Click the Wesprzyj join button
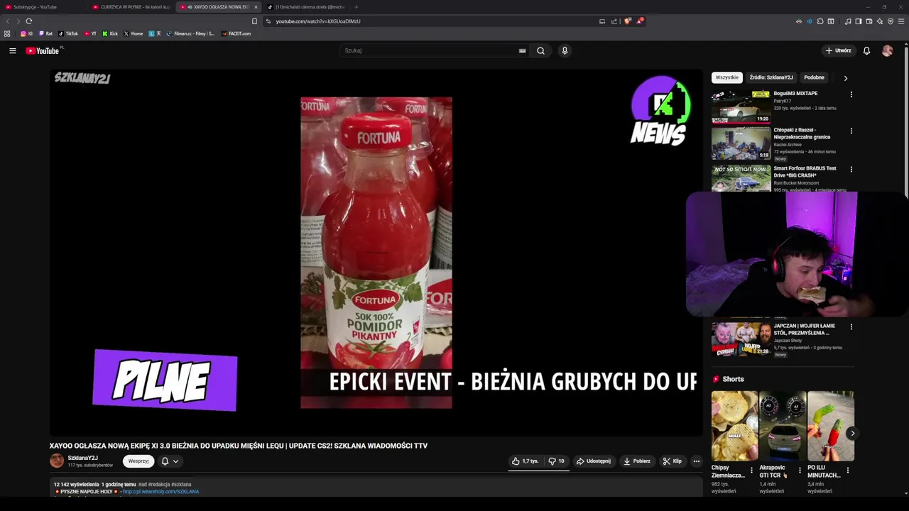The image size is (909, 511). click(138, 461)
